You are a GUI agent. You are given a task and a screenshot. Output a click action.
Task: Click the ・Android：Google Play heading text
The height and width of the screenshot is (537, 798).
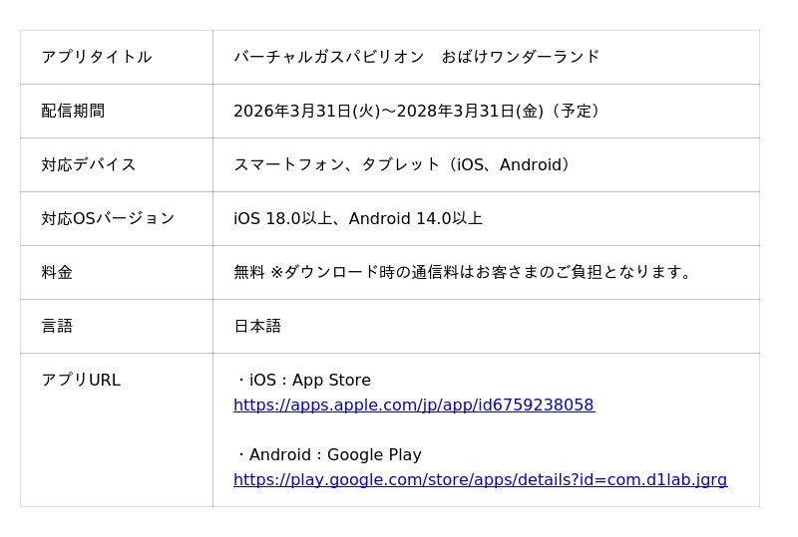click(327, 455)
